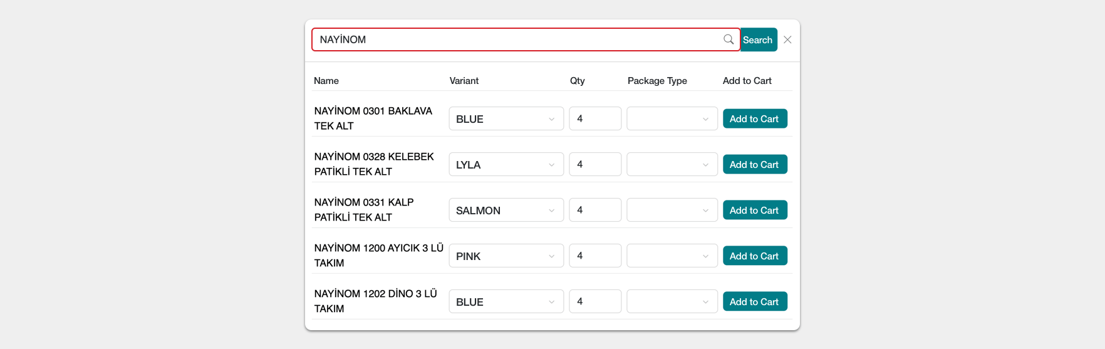Open BLUE variant dropdown for 1202 DİNO
The height and width of the screenshot is (349, 1105).
coord(506,301)
